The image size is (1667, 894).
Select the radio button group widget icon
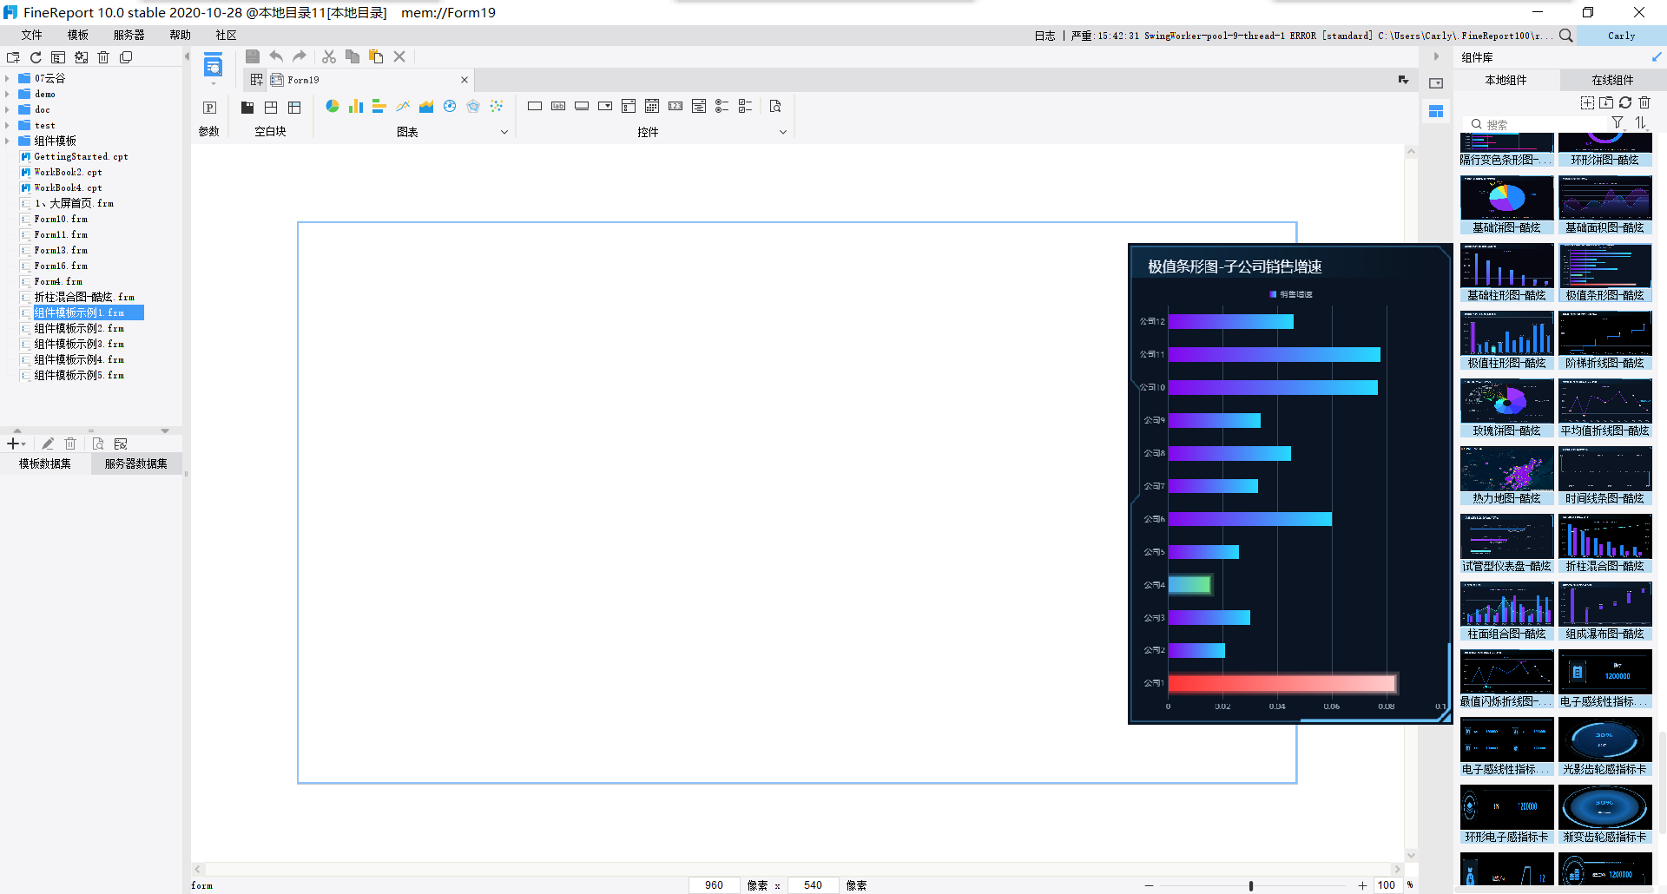point(722,106)
